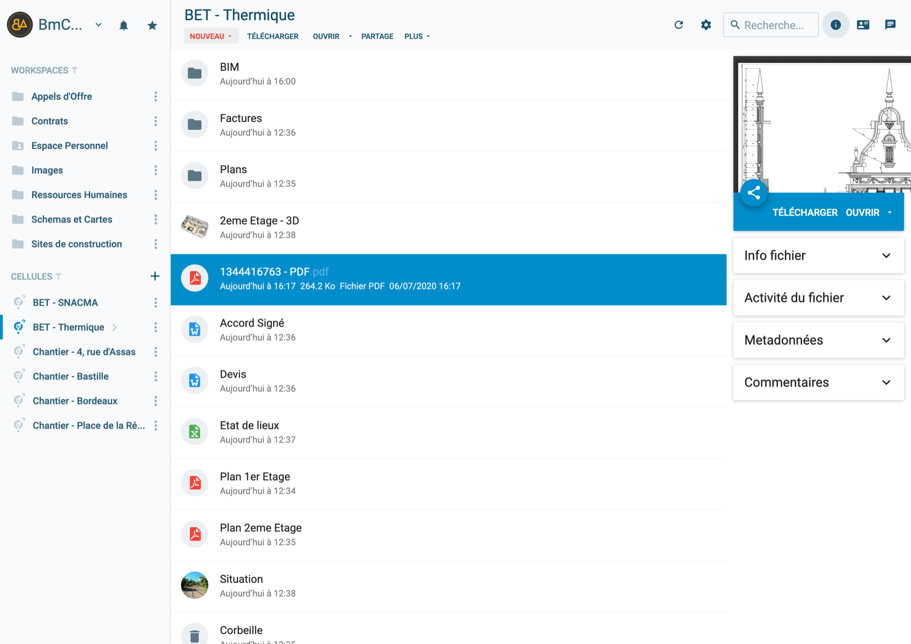
Task: Add a new cell with plus icon
Action: tap(155, 276)
